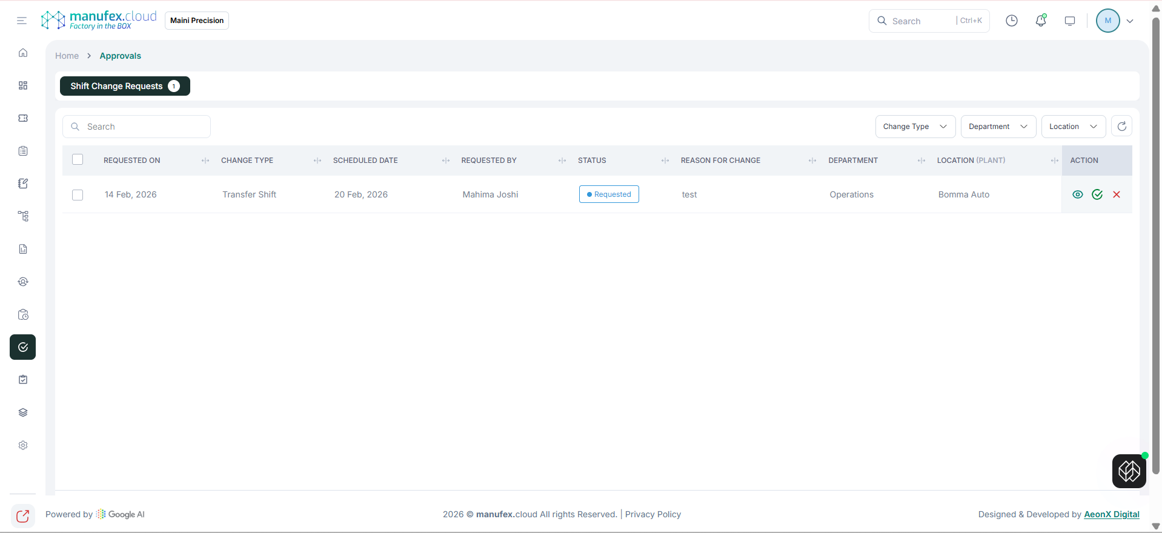Go to Home breadcrumb

click(67, 56)
